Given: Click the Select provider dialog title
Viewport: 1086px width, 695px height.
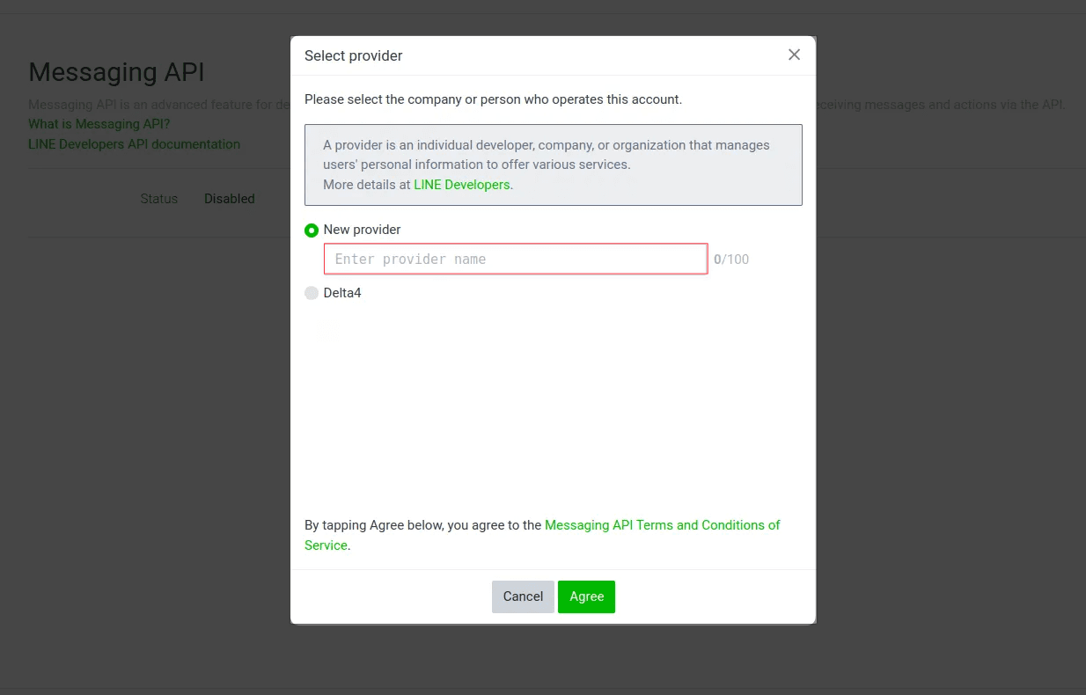Looking at the screenshot, I should (x=353, y=55).
